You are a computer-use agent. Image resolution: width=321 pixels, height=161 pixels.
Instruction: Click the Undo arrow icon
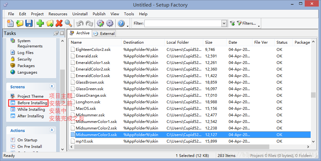coord(80,23)
